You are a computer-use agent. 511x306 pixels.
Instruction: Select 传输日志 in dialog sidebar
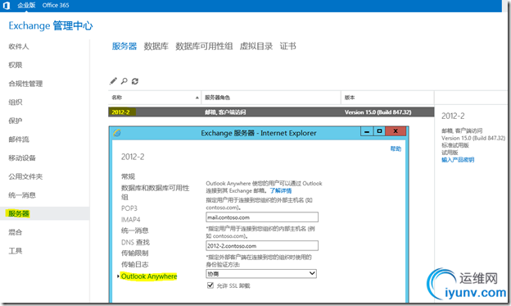(134, 264)
